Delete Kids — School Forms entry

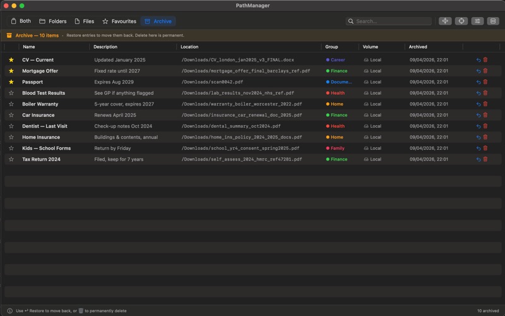(485, 148)
